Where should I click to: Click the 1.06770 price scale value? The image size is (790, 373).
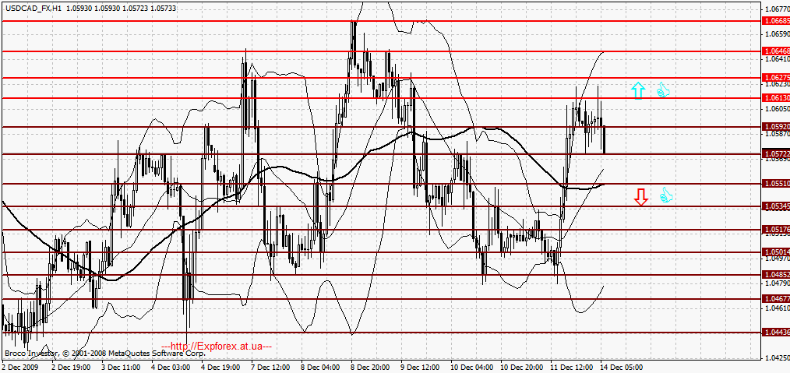point(777,9)
